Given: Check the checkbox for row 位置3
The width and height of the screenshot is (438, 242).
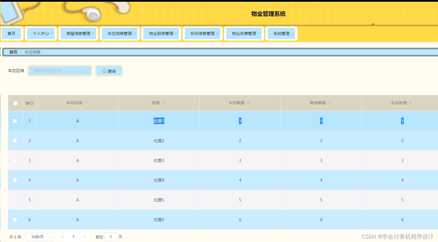Looking at the screenshot, I should tap(15, 160).
